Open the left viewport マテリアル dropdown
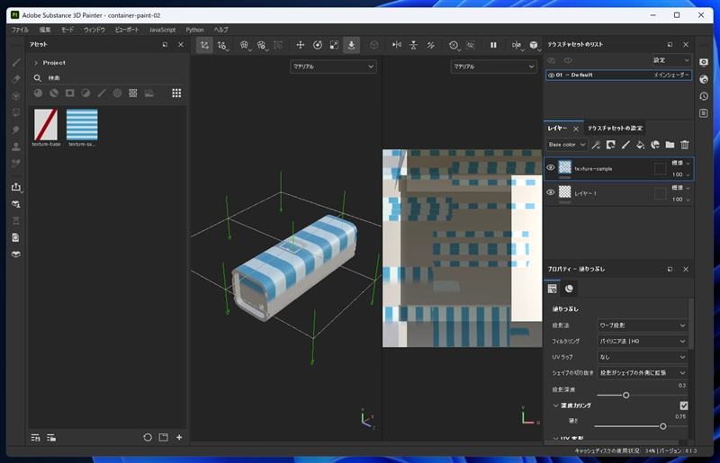Screen dimensions: 720x463 tap(333, 67)
